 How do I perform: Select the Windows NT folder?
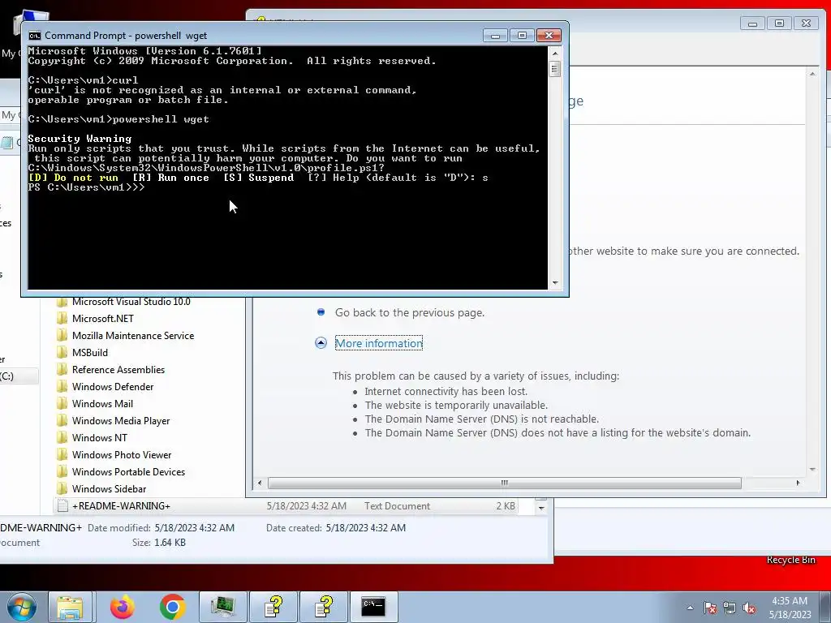point(100,437)
